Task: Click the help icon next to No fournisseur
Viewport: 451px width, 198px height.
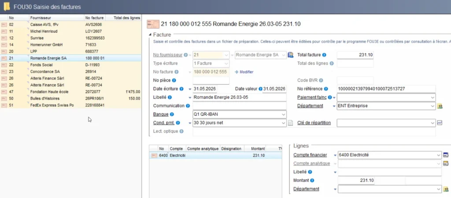Action: [x=185, y=55]
